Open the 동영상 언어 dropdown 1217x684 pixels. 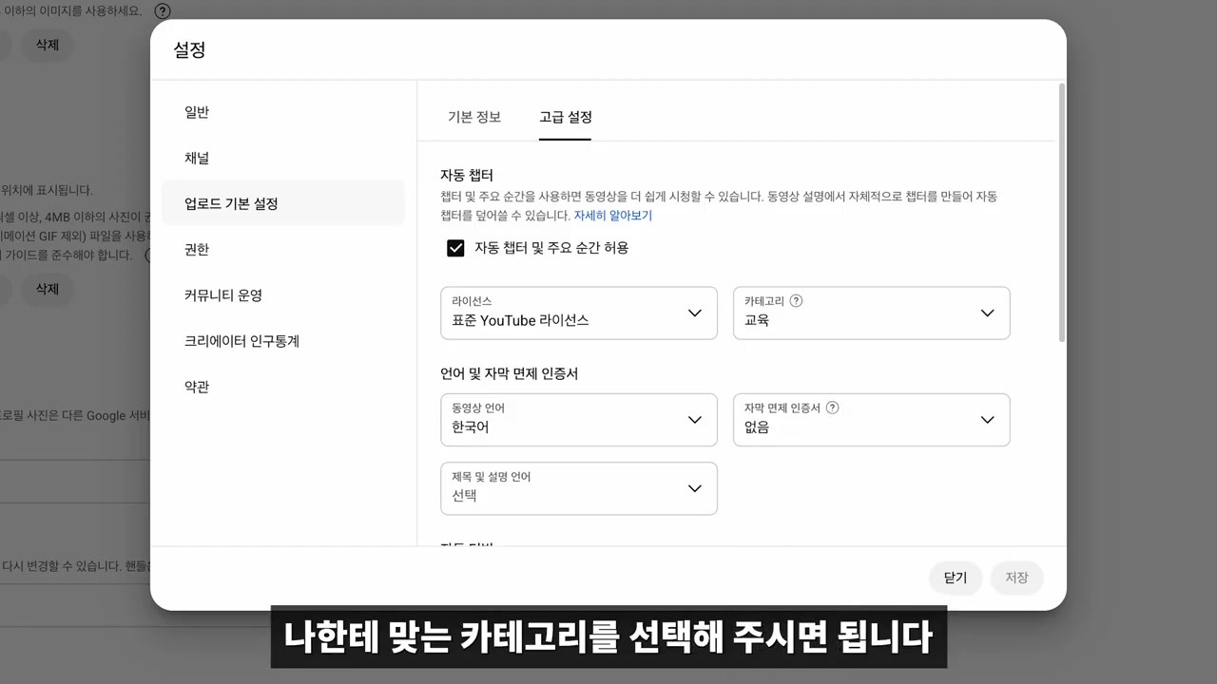579,420
